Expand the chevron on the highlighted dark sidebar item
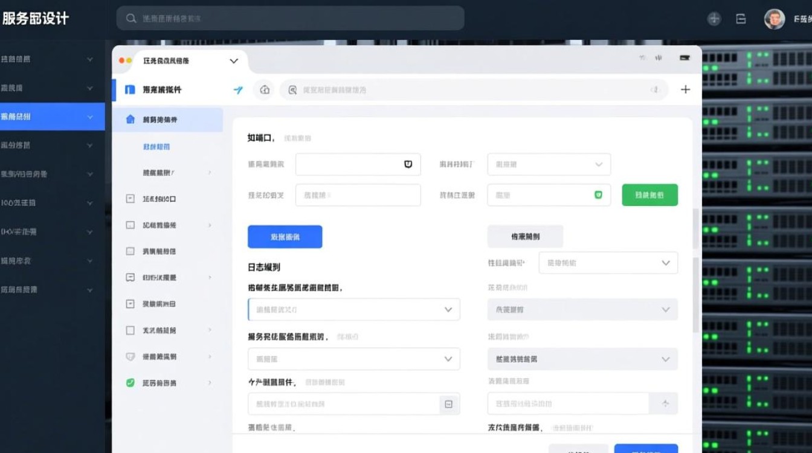This screenshot has width=812, height=453. [x=89, y=117]
